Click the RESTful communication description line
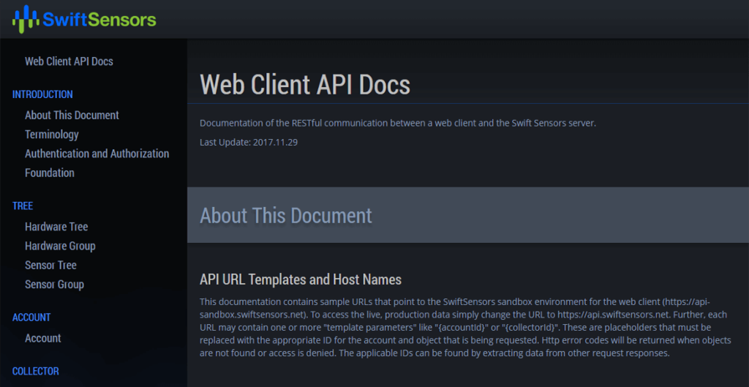 (x=398, y=123)
